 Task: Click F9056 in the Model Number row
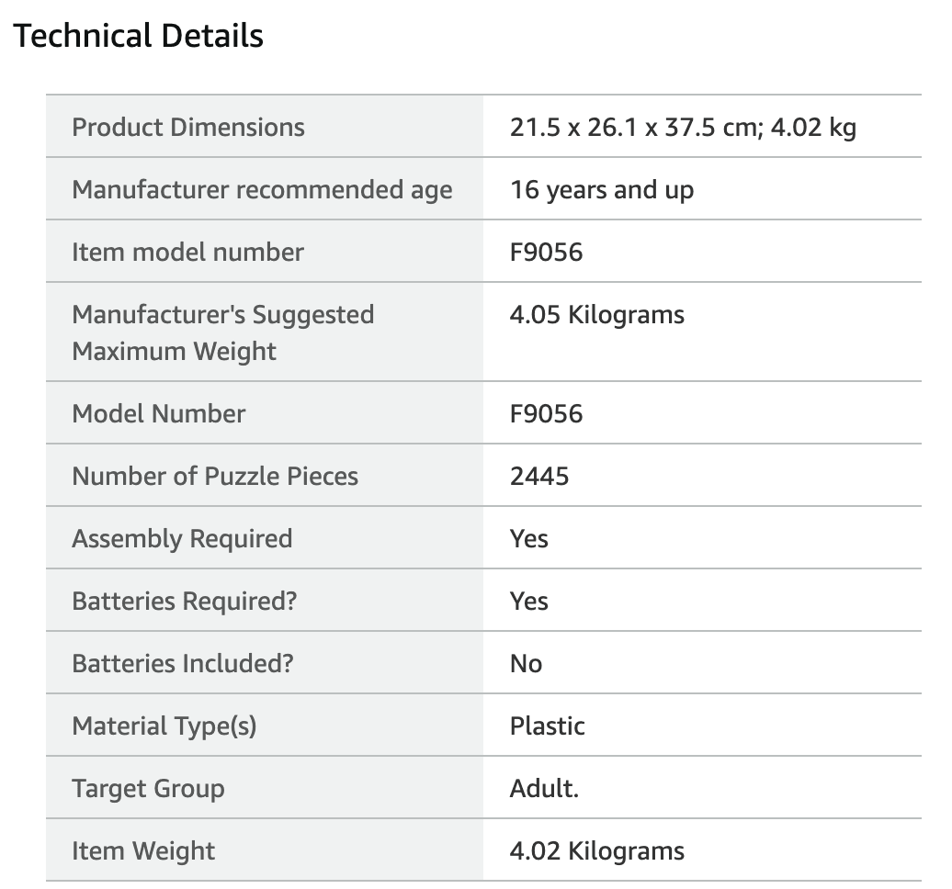[546, 414]
